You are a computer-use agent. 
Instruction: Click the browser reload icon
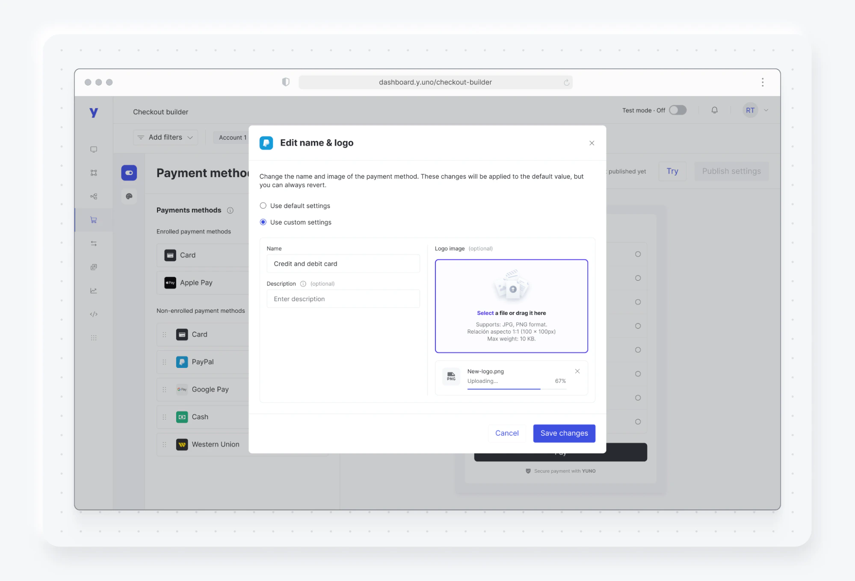click(x=566, y=82)
